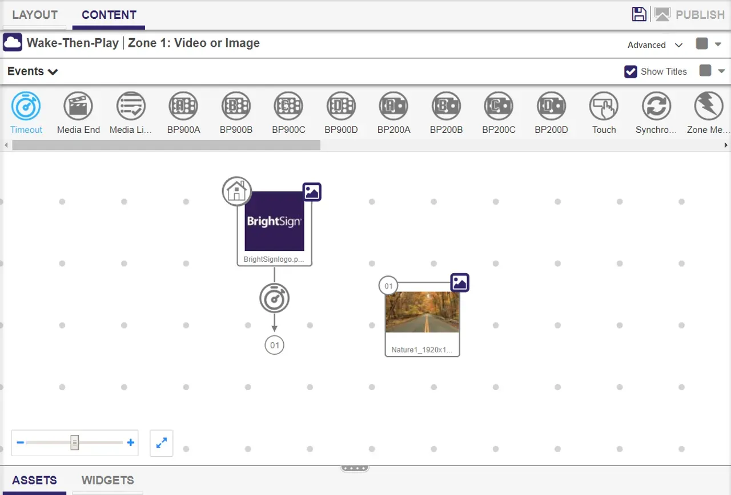The image size is (731, 495).
Task: Click the events scrollbar right arrow
Action: (x=726, y=145)
